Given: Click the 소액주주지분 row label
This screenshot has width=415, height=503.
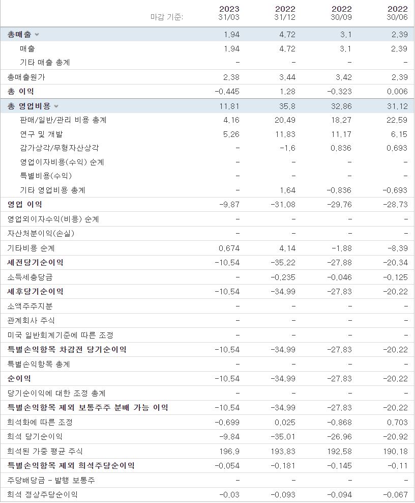Looking at the screenshot, I should [x=30, y=306].
